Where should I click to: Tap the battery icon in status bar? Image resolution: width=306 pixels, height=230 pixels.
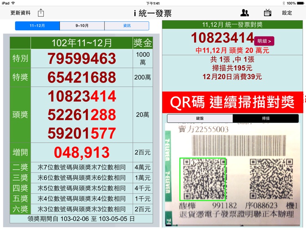(301, 3)
